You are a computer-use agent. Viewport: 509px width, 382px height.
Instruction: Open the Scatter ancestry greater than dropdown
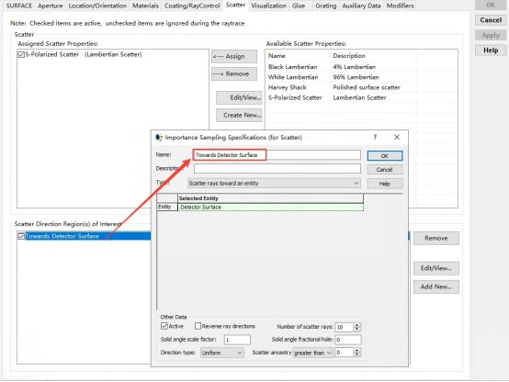click(312, 353)
